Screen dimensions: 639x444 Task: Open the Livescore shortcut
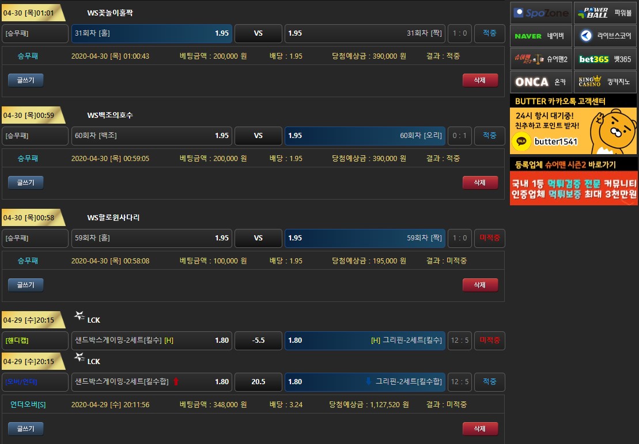pos(605,36)
